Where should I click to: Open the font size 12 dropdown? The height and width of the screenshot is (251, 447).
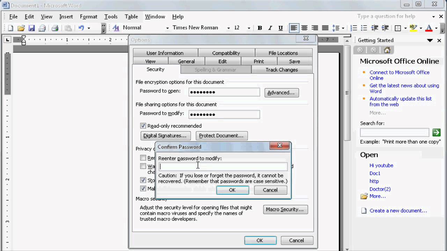pos(249,28)
